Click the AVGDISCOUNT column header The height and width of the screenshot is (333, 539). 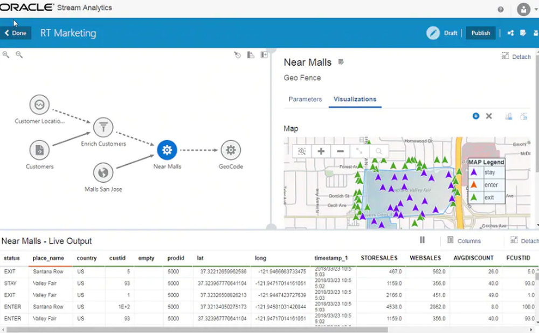coord(473,258)
